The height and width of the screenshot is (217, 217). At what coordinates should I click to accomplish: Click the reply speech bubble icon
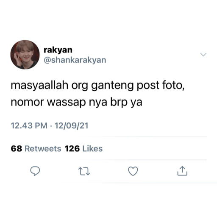tap(35, 171)
